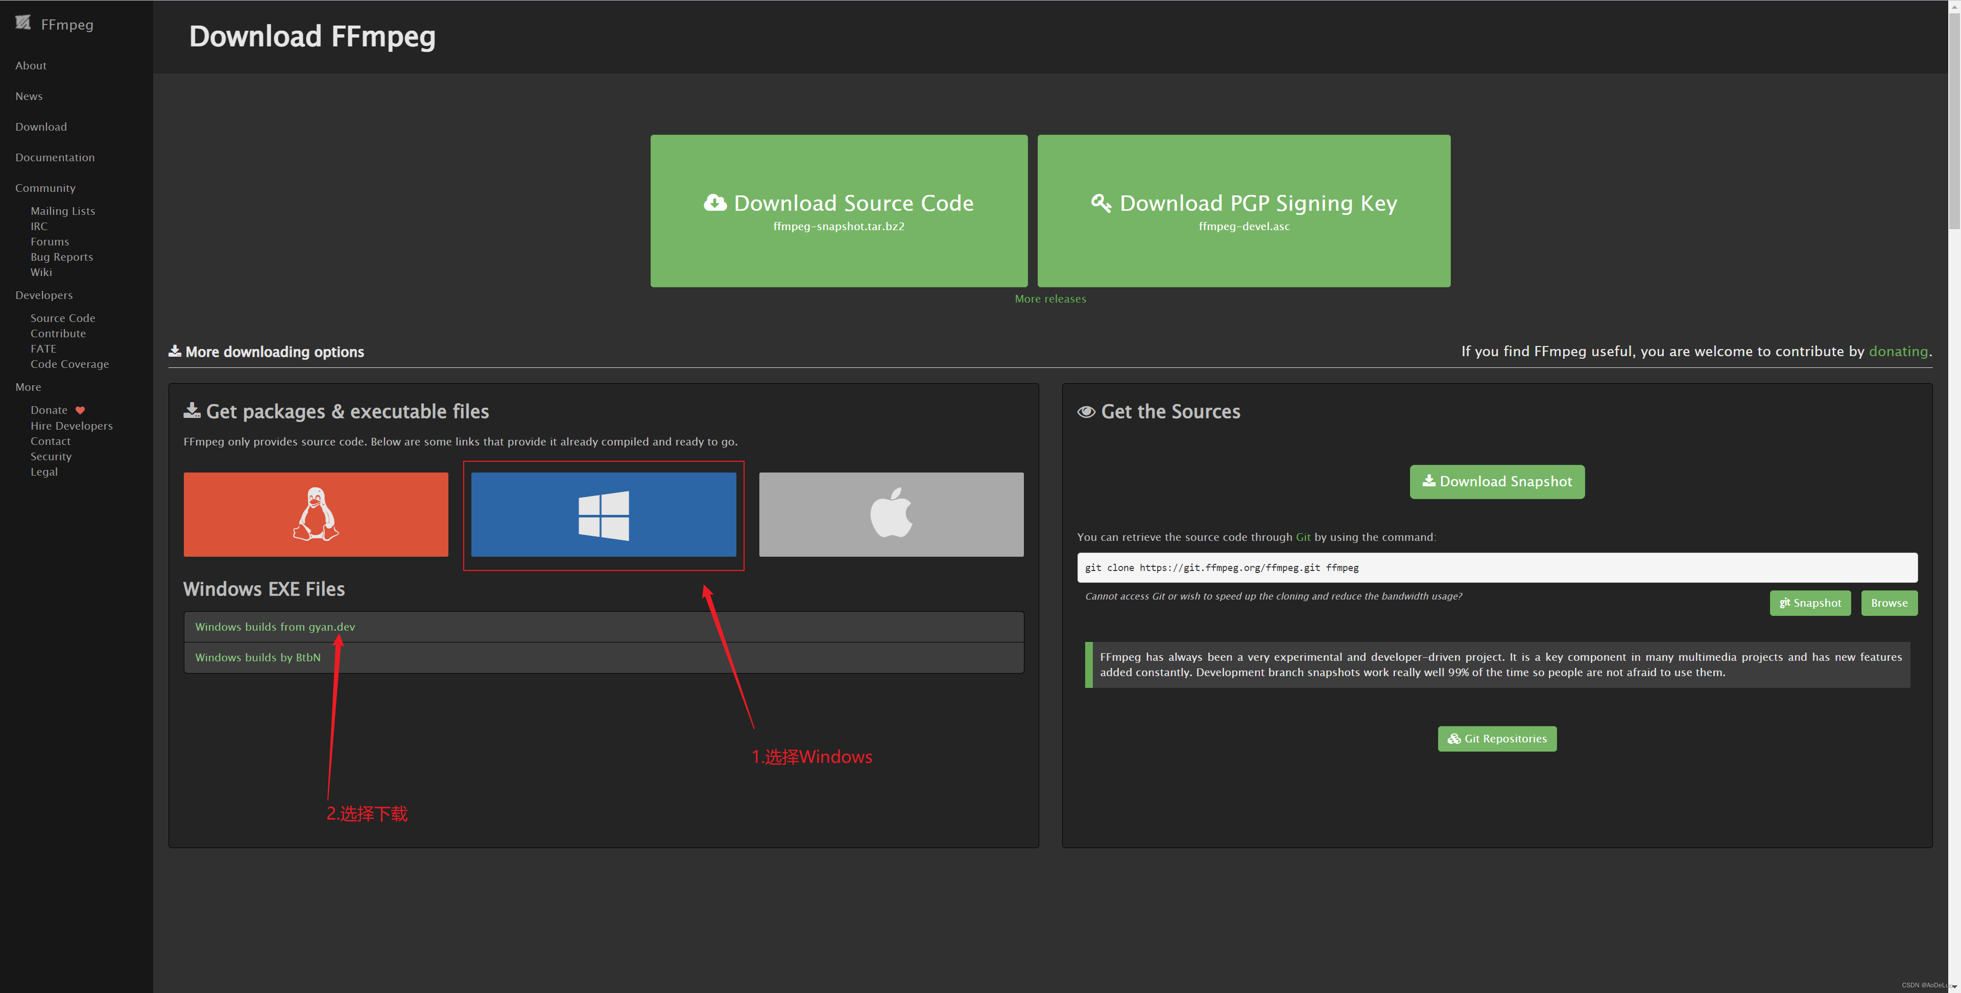
Task: Open the Documentation sidebar menu item
Action: point(55,158)
